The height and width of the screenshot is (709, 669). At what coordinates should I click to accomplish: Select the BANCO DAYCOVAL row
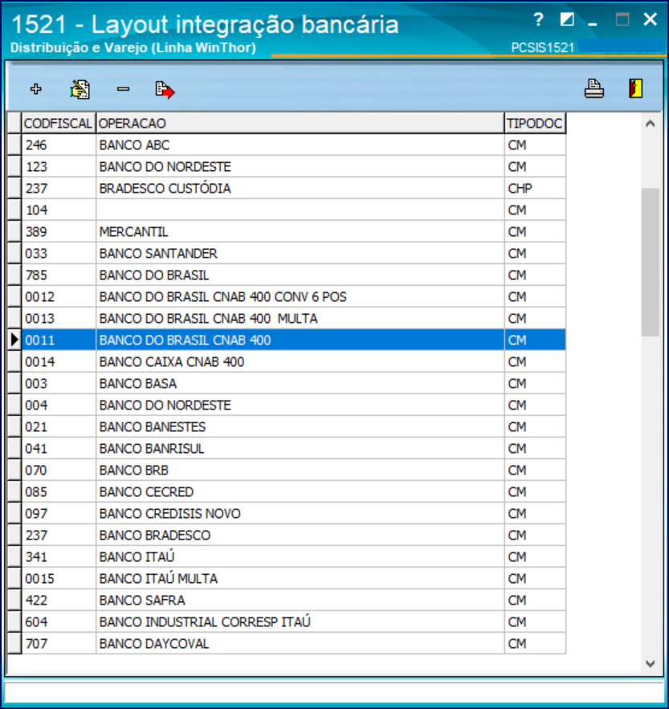[x=294, y=643]
